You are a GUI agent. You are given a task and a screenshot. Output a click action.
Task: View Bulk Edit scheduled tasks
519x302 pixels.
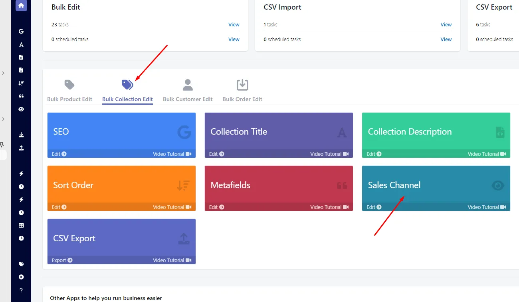[x=234, y=40]
